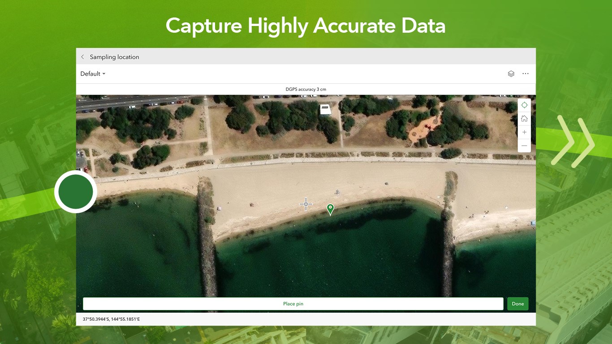612x344 pixels.
Task: Open the Default basemap dropdown
Action: click(x=93, y=74)
